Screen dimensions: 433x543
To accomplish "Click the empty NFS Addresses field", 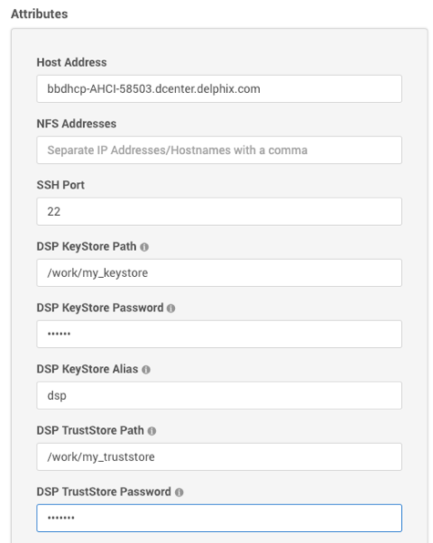I will [220, 150].
